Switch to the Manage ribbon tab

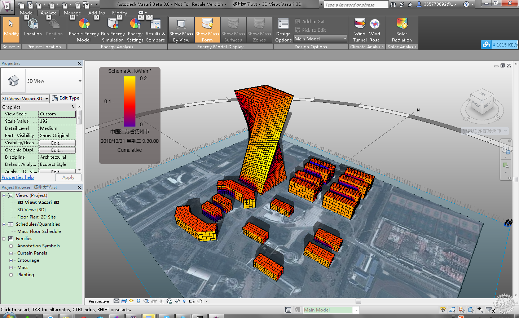pos(72,13)
